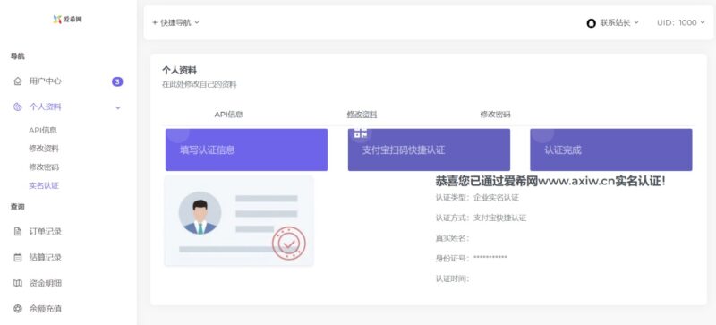This screenshot has height=325, width=716.
Task: Click the 查询 sidebar section label
Action: tap(18, 207)
